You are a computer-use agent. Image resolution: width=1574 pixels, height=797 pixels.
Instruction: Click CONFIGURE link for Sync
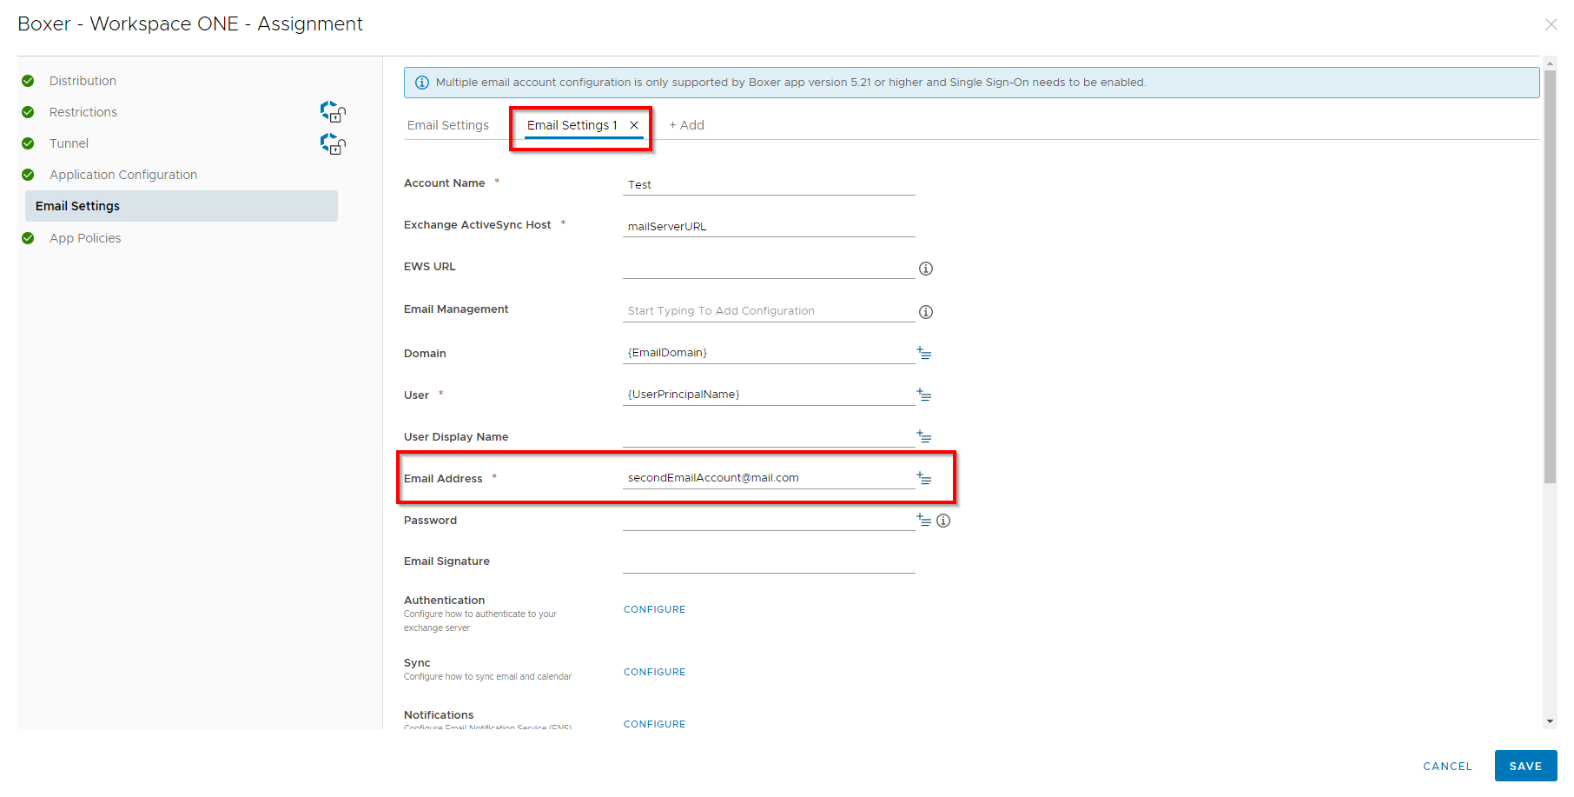654,672
